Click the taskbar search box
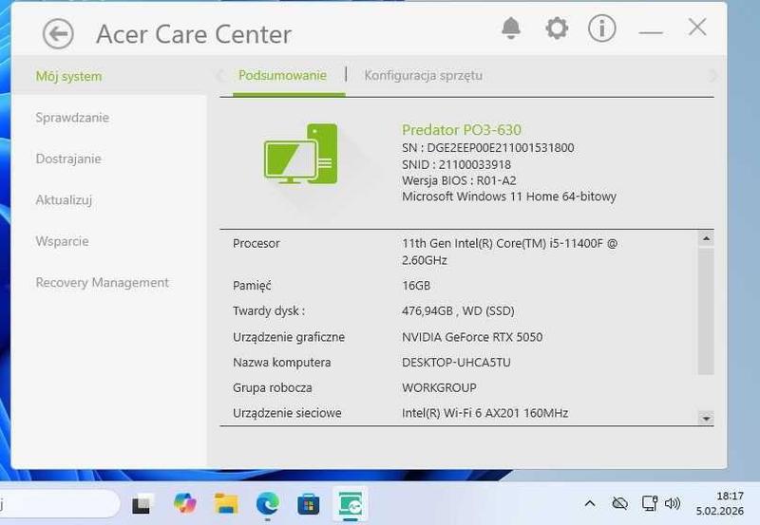 pos(59,504)
